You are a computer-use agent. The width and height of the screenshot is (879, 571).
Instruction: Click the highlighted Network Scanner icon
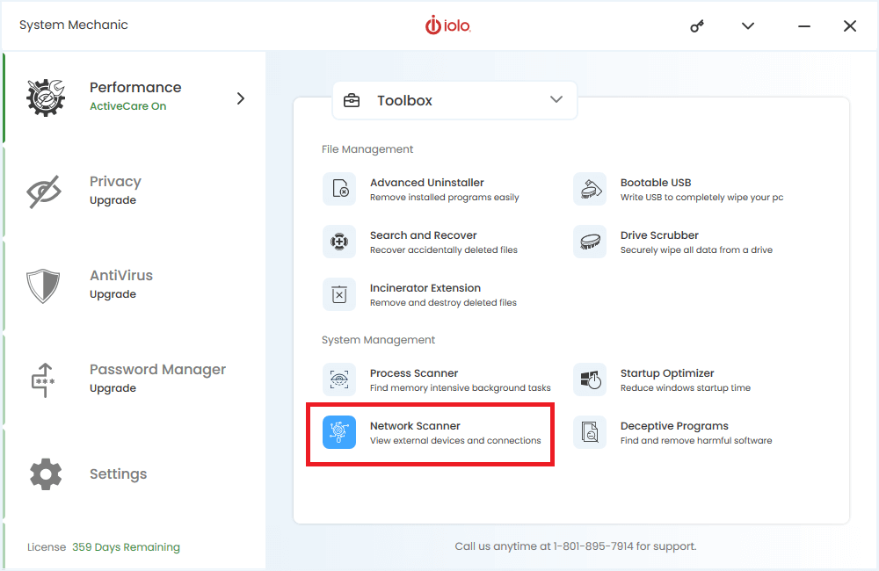339,432
